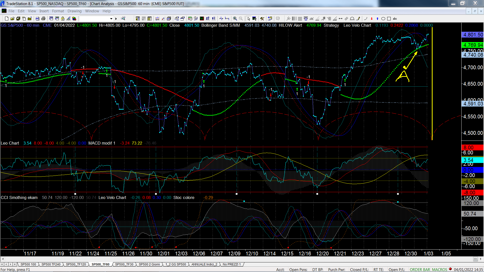Click the Zoom in magnifier icon

click(x=235, y=19)
